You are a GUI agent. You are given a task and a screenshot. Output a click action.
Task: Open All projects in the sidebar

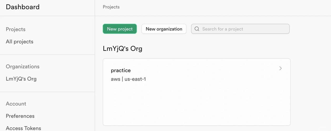[19, 42]
